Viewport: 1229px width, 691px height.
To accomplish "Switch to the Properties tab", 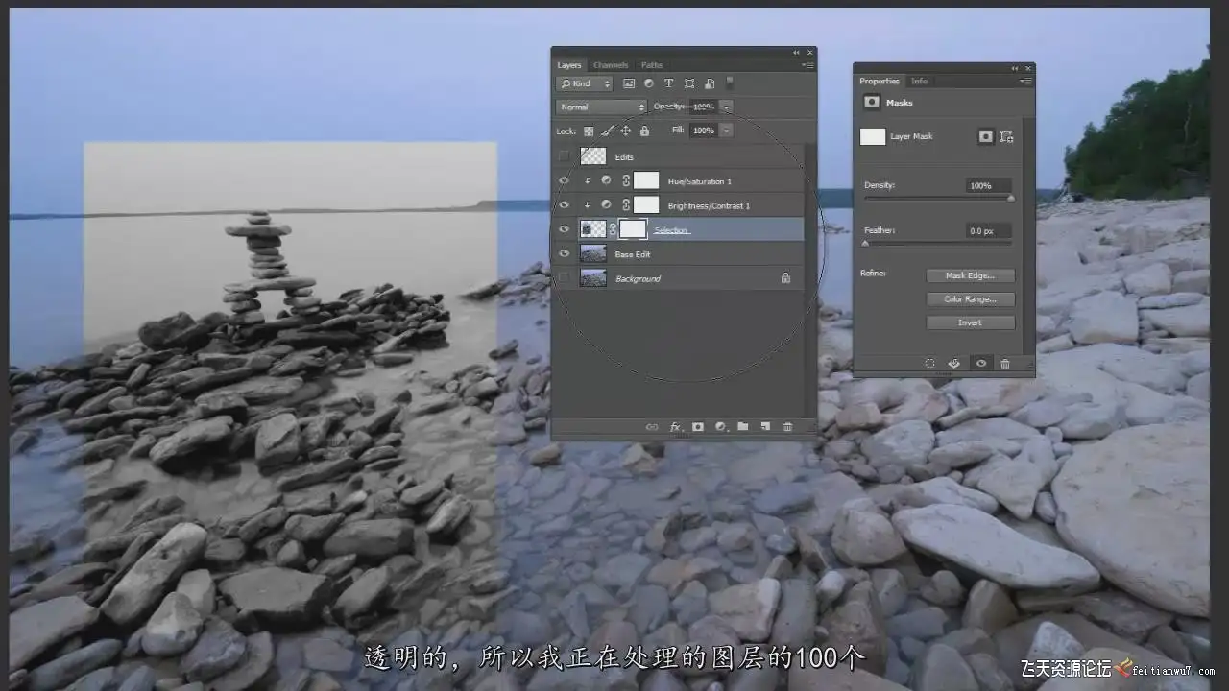I will coord(880,82).
